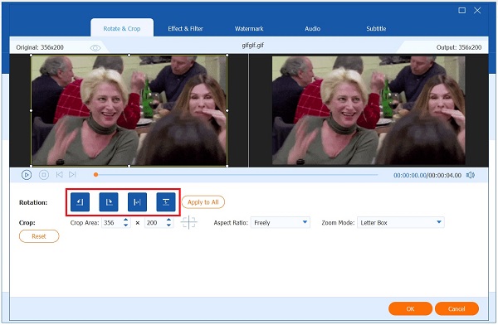Click the output preview video
This screenshot has height=325, width=498.
pos(369,110)
